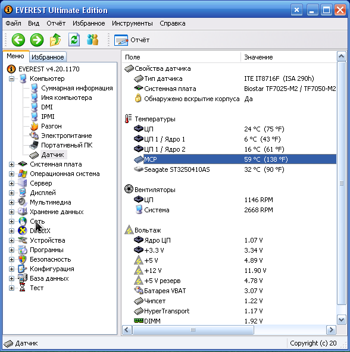Open the Отчёт report toolbar button

click(x=132, y=40)
